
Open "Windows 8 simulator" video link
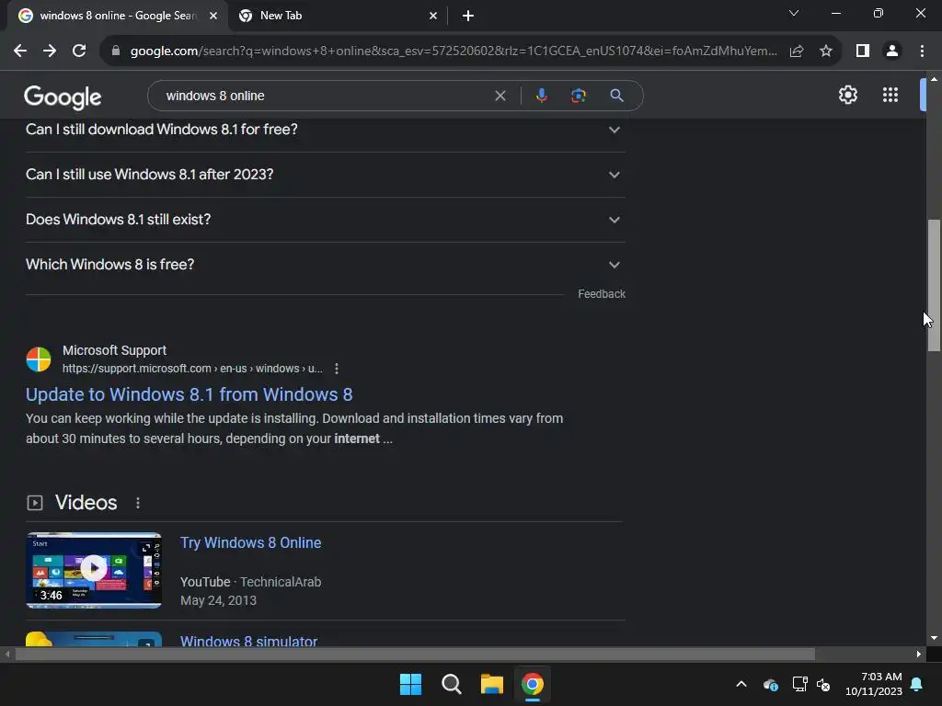[248, 641]
